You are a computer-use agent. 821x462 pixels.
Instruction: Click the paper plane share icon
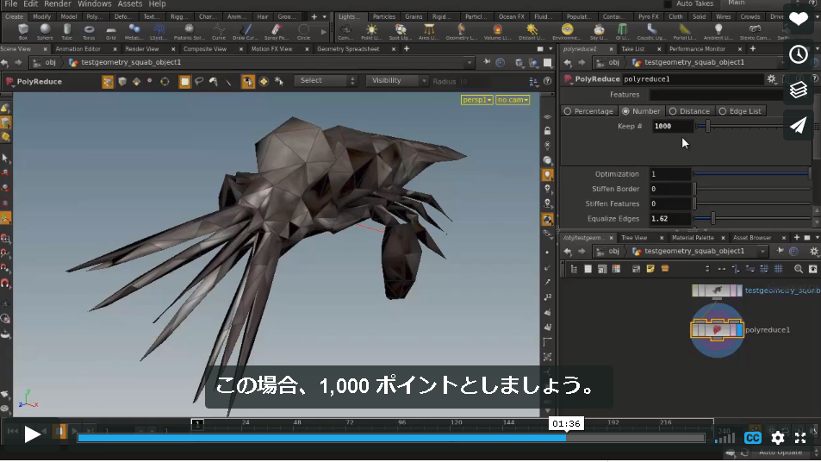[x=798, y=125]
